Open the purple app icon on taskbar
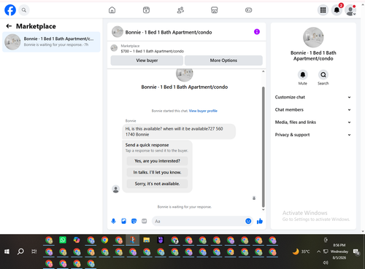 pos(161,240)
